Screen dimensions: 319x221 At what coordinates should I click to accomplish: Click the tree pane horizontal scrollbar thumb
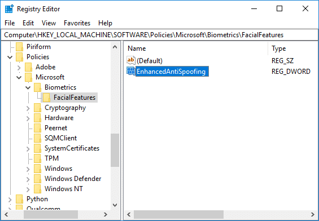(51, 214)
